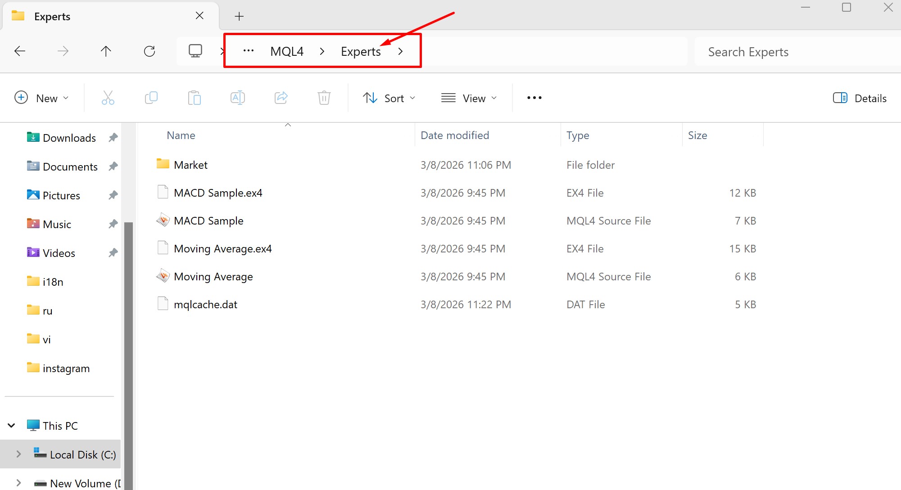Click the Copy icon
This screenshot has height=490, width=901.
click(151, 98)
